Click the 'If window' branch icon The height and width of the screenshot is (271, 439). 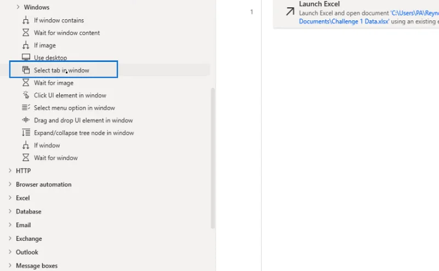coord(26,145)
